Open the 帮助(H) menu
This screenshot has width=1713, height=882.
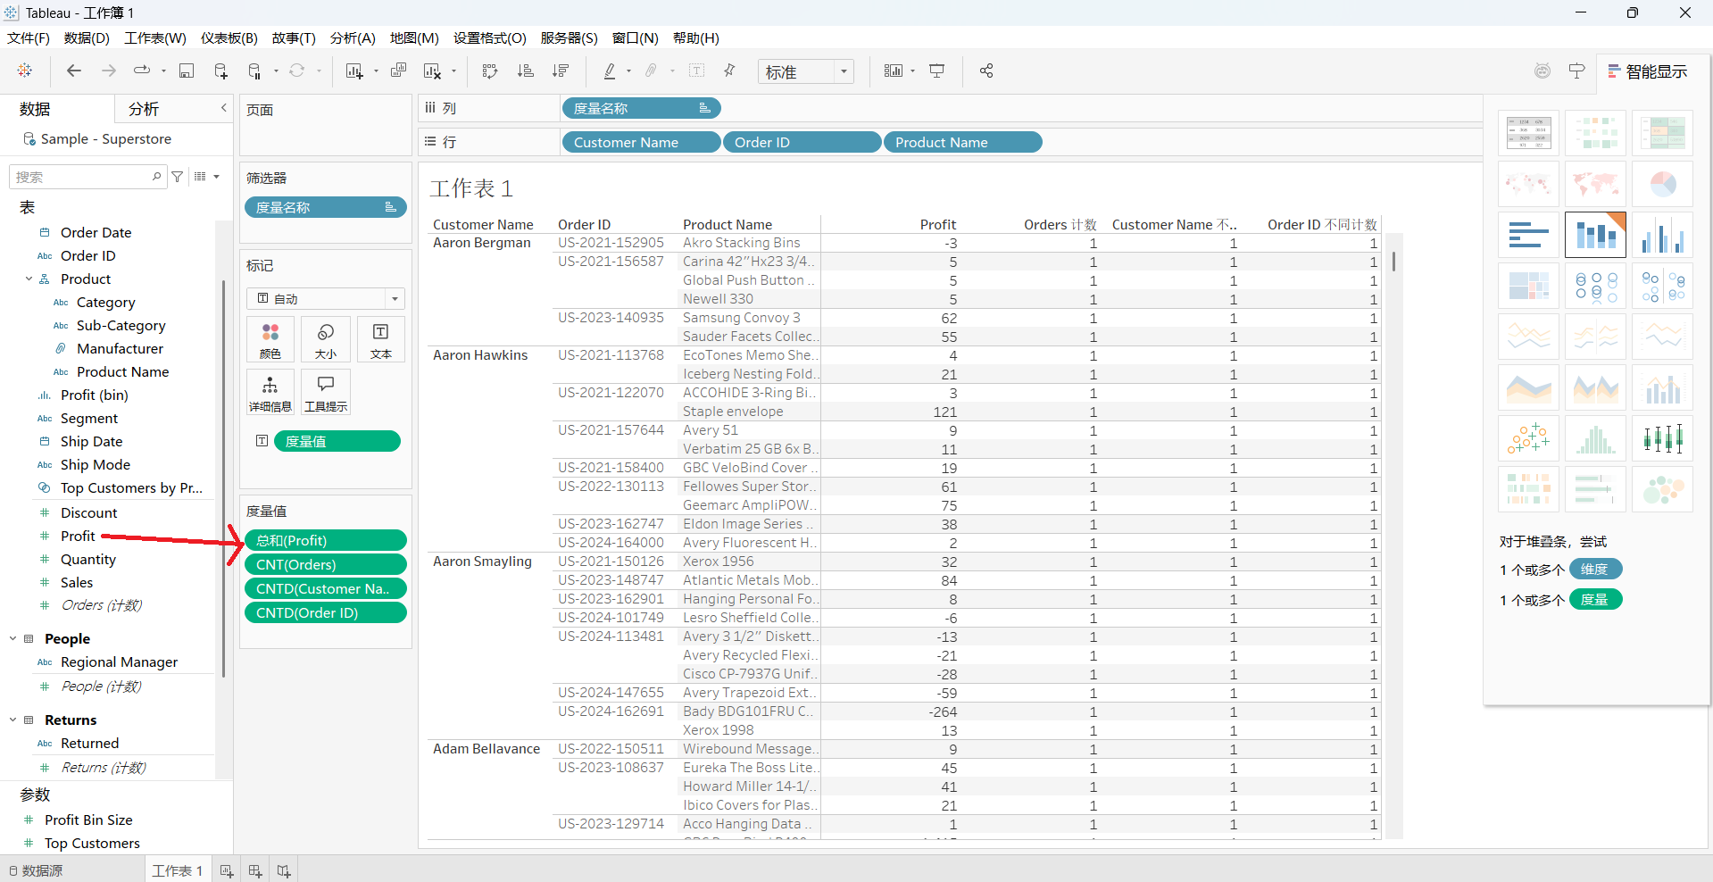point(695,37)
